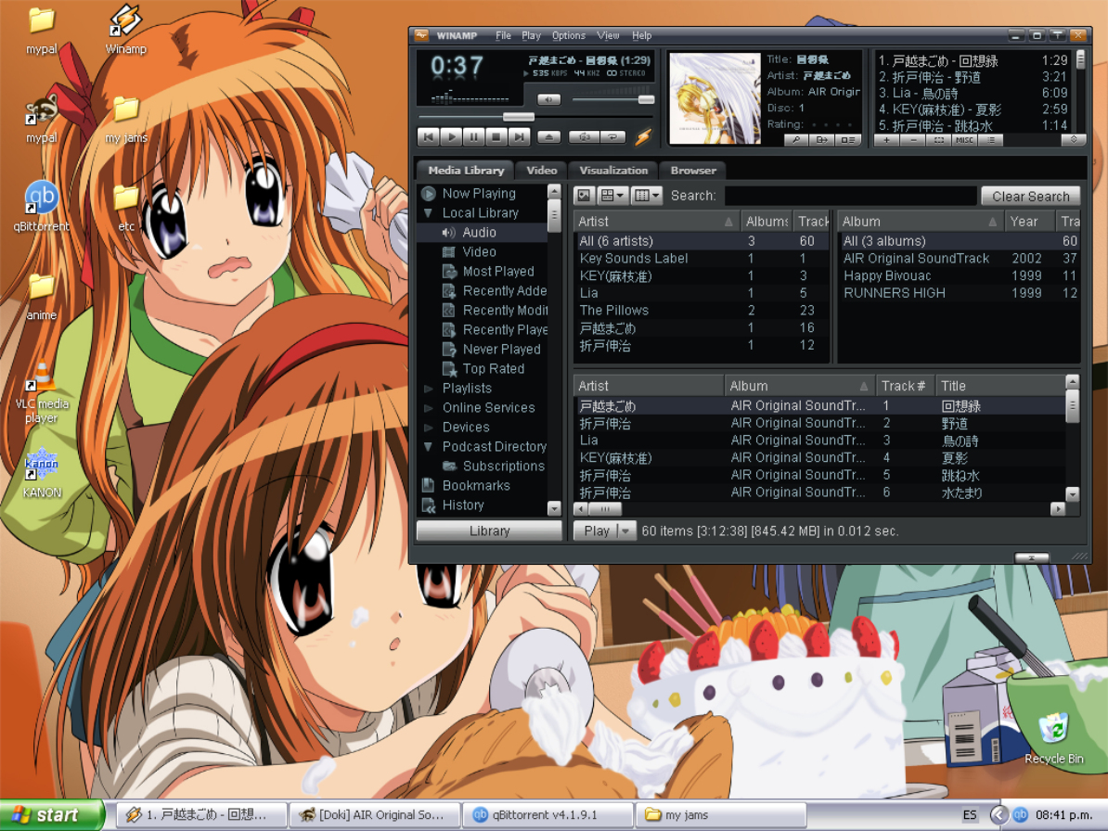Collapse the Local Library tree node
The image size is (1108, 831).
[428, 213]
